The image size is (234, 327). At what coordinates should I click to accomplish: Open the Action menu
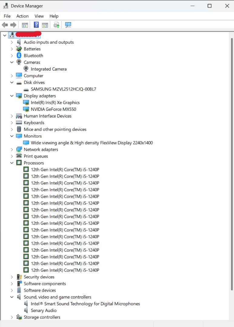pyautogui.click(x=22, y=16)
